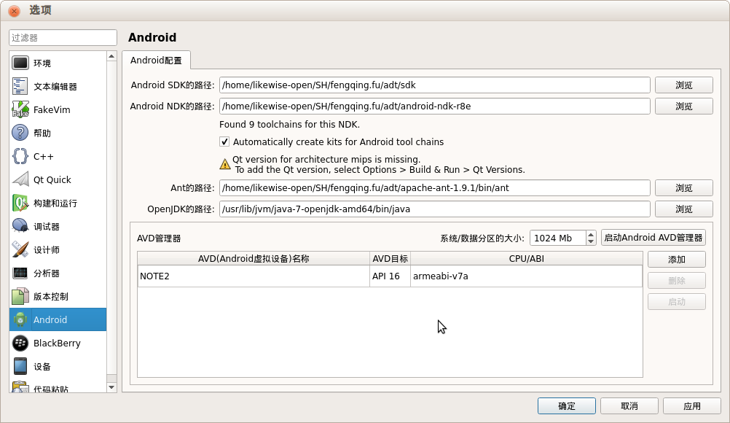Click into the Android SDK path field
730x423 pixels.
[x=435, y=85]
